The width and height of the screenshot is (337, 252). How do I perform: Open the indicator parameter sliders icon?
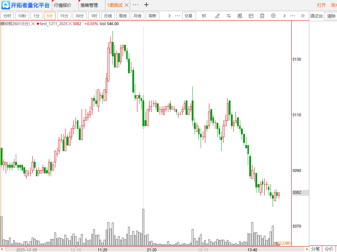pyautogui.click(x=229, y=16)
